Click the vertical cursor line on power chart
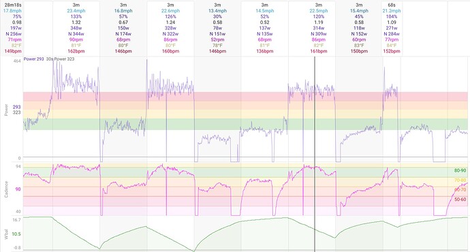The image size is (470, 252). coord(315,110)
